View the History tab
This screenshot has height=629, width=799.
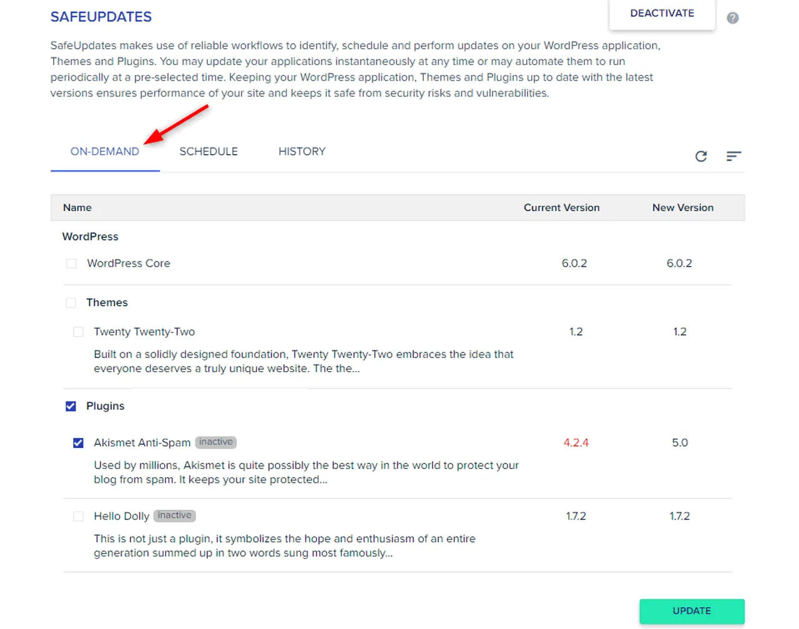pos(302,152)
